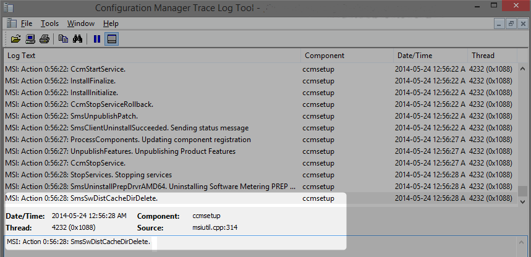Click the Print toolbar icon
The height and width of the screenshot is (257, 531).
(x=44, y=39)
